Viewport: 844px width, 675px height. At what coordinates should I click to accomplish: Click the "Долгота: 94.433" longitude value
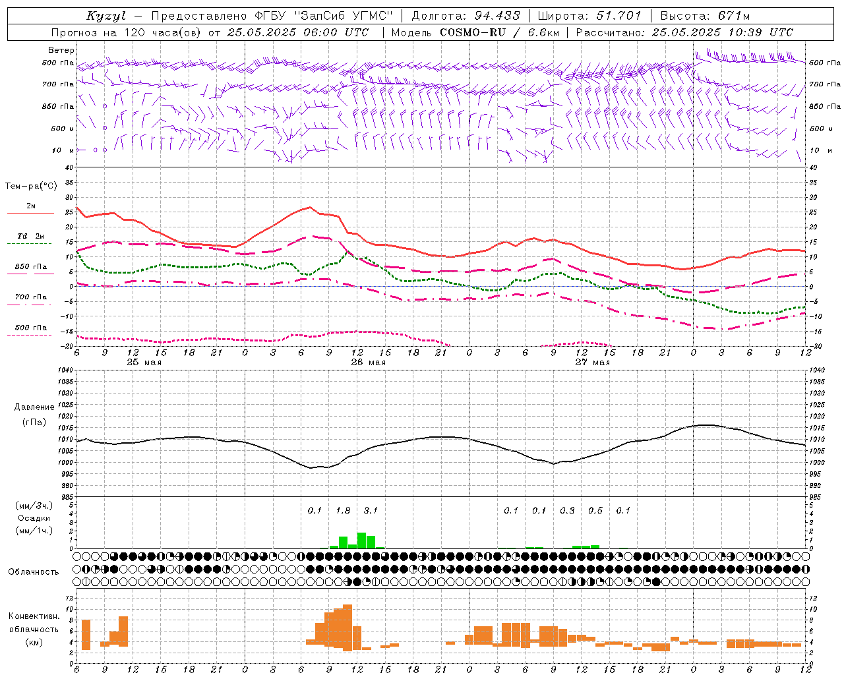(466, 16)
